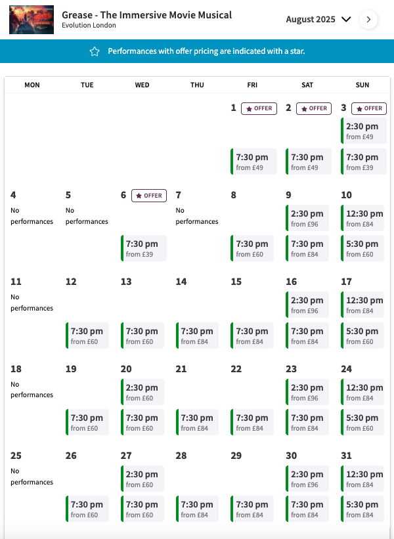Click the OFFER star badge on August 6
Screen dimensions: 394x539
click(149, 196)
